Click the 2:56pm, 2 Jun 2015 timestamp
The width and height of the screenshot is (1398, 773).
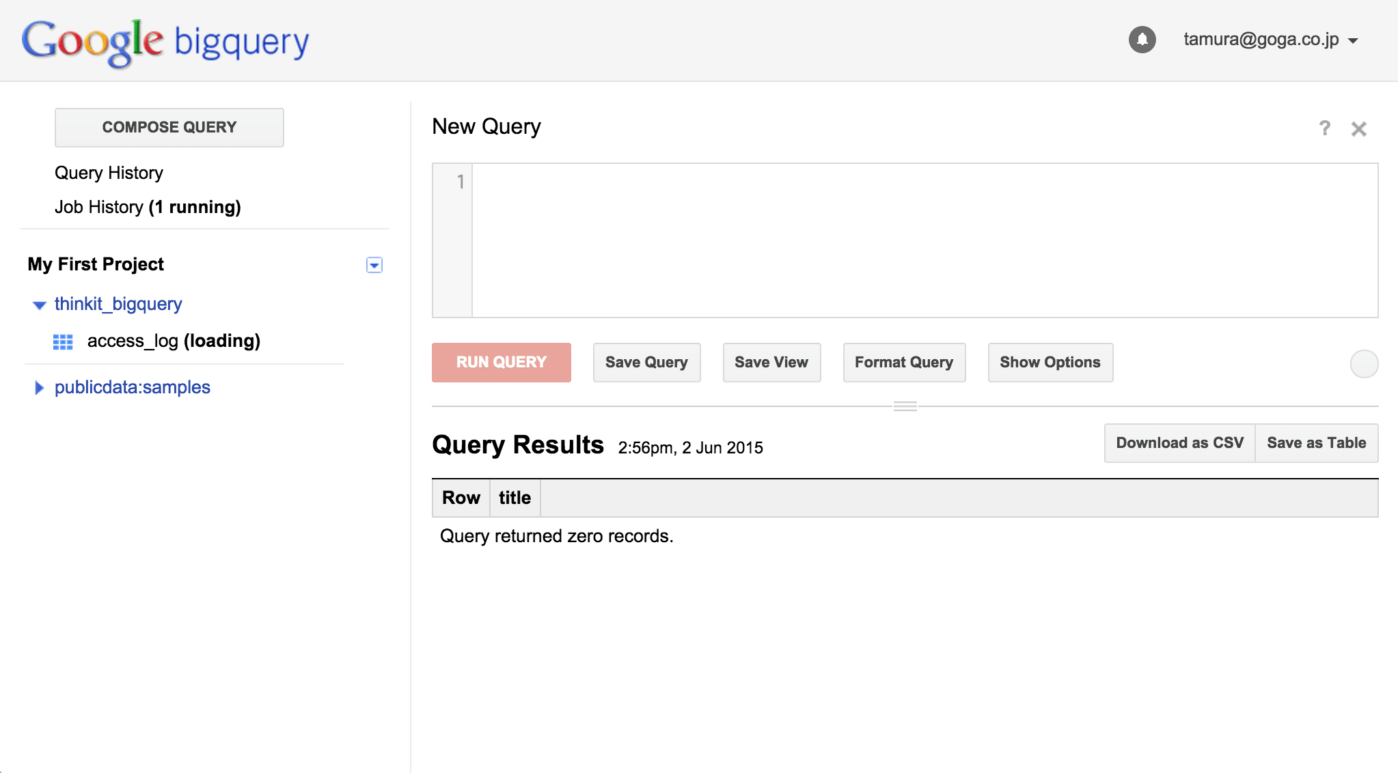coord(690,448)
